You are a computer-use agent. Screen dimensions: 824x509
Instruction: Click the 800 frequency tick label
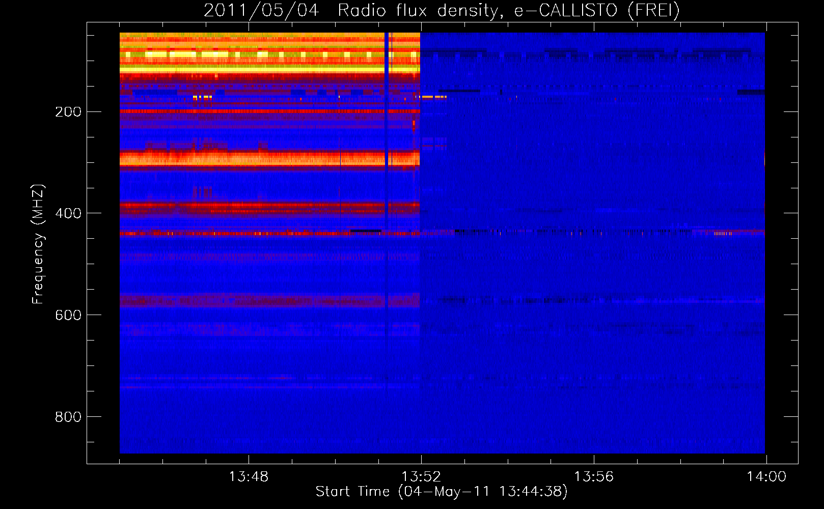pos(68,417)
